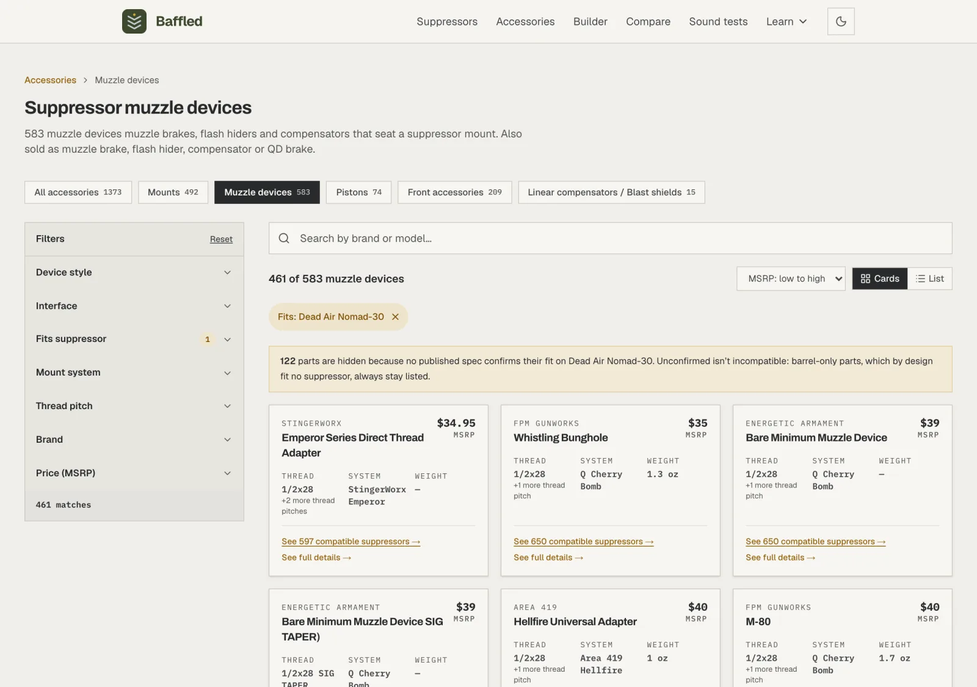Image resolution: width=977 pixels, height=687 pixels.
Task: See full details for Bare Minimum Muzzle Device
Action: click(x=780, y=558)
